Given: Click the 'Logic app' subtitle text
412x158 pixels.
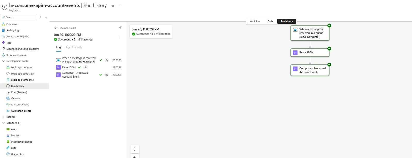Looking at the screenshot, I should 14,10.
